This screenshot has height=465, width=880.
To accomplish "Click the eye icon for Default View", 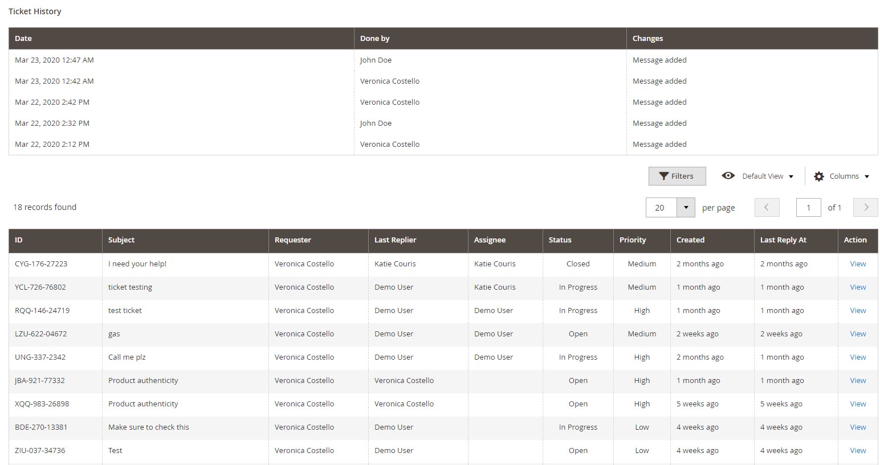I will click(x=728, y=176).
